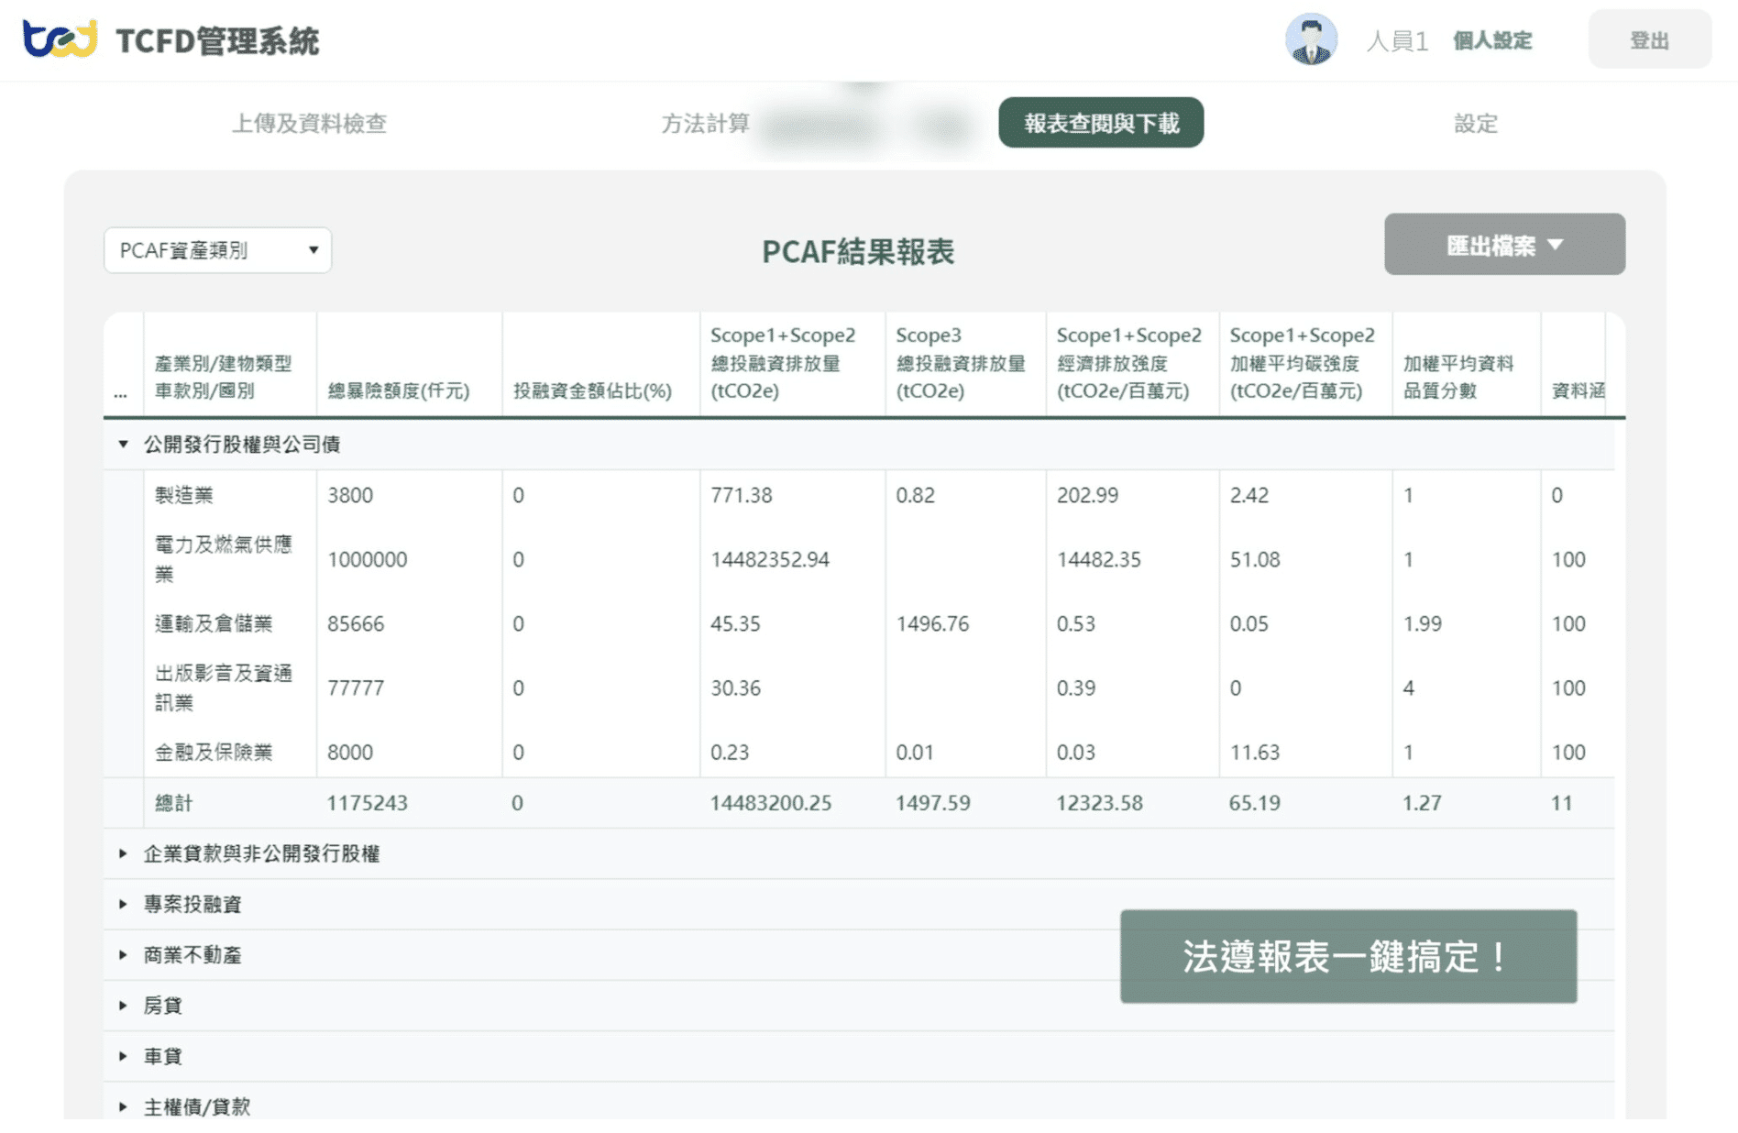The image size is (1738, 1133).
Task: Select the 報表查閱與下載 tab
Action: pos(1100,122)
